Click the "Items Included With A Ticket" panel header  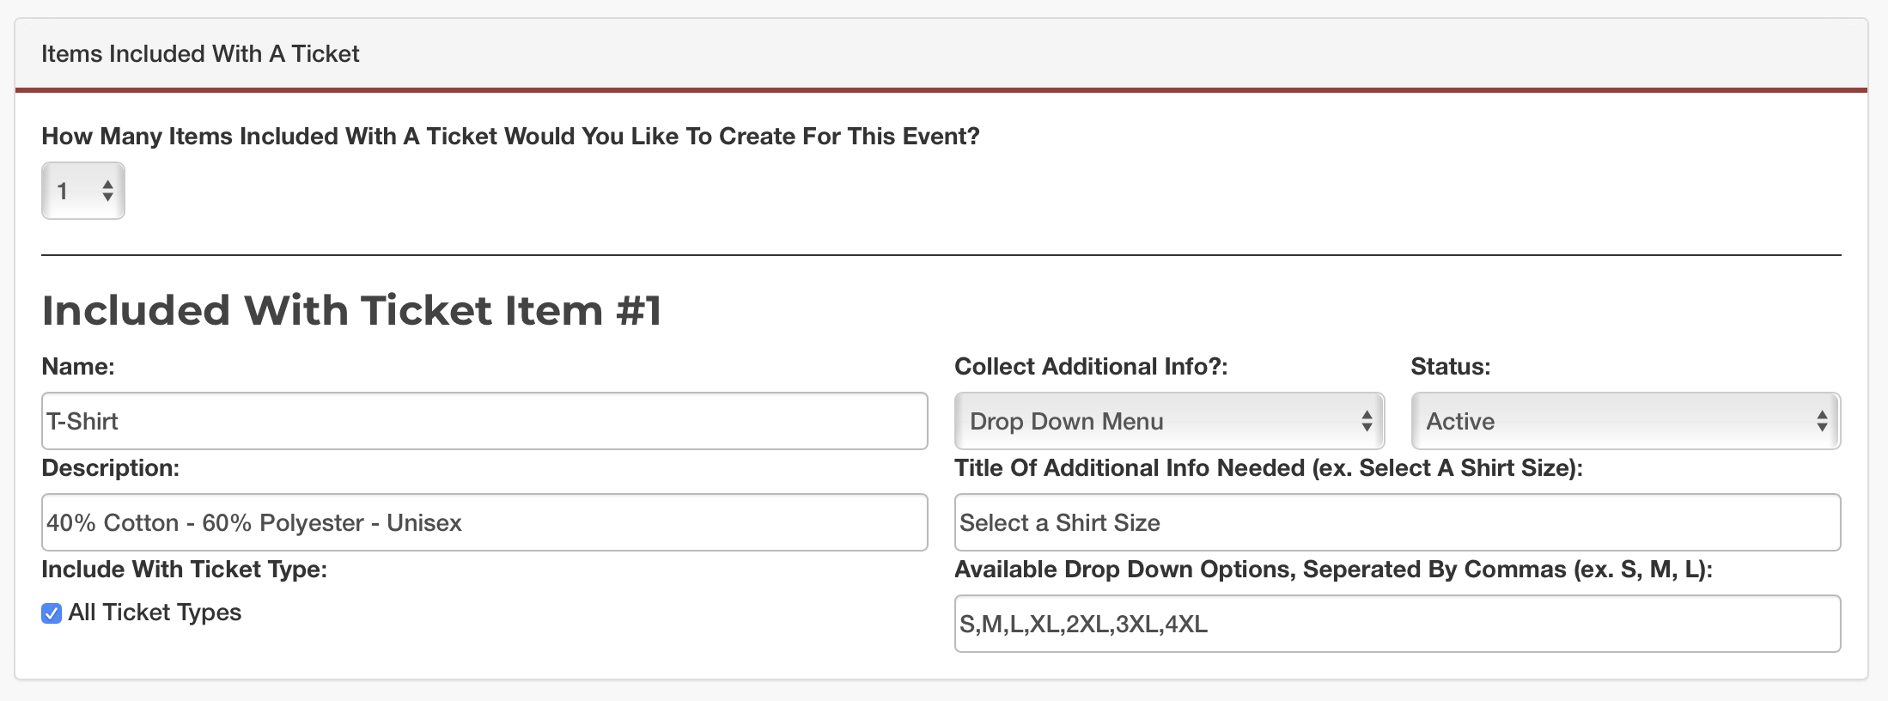pyautogui.click(x=200, y=53)
